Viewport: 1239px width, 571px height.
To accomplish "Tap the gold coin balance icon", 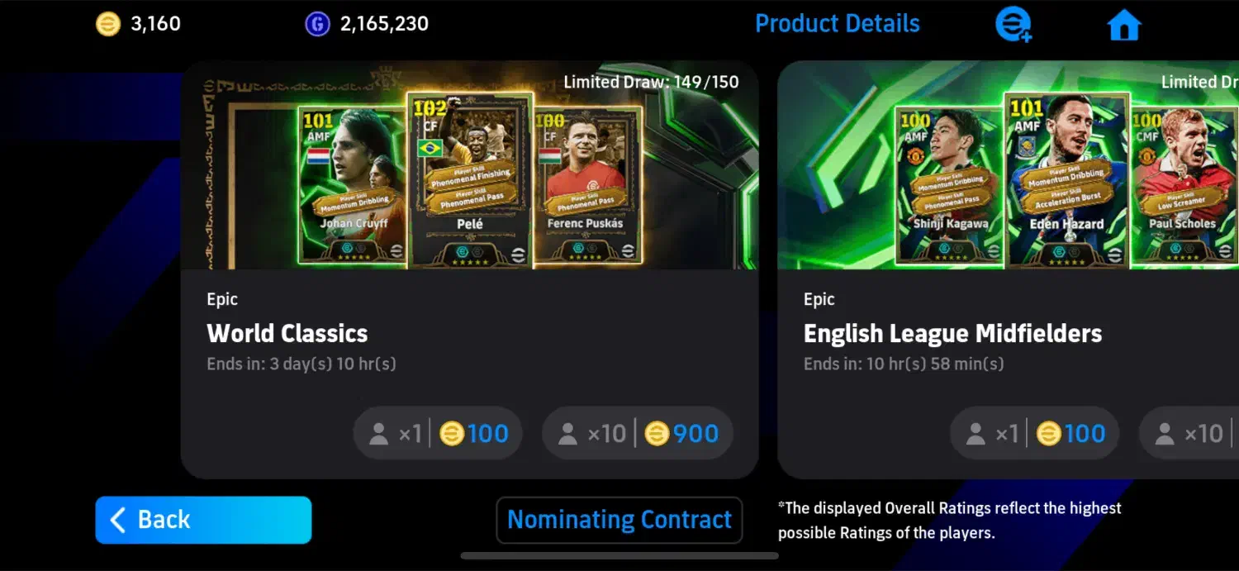I will (108, 24).
